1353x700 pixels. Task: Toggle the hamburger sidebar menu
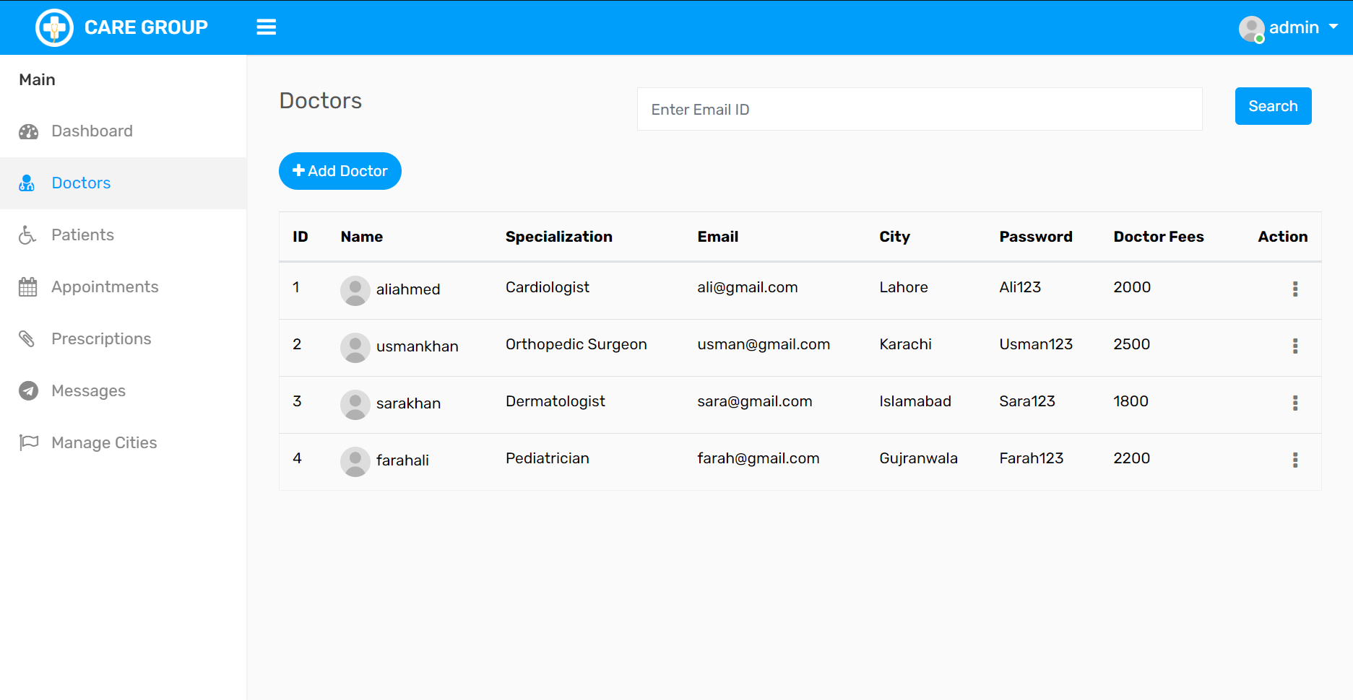(x=266, y=27)
